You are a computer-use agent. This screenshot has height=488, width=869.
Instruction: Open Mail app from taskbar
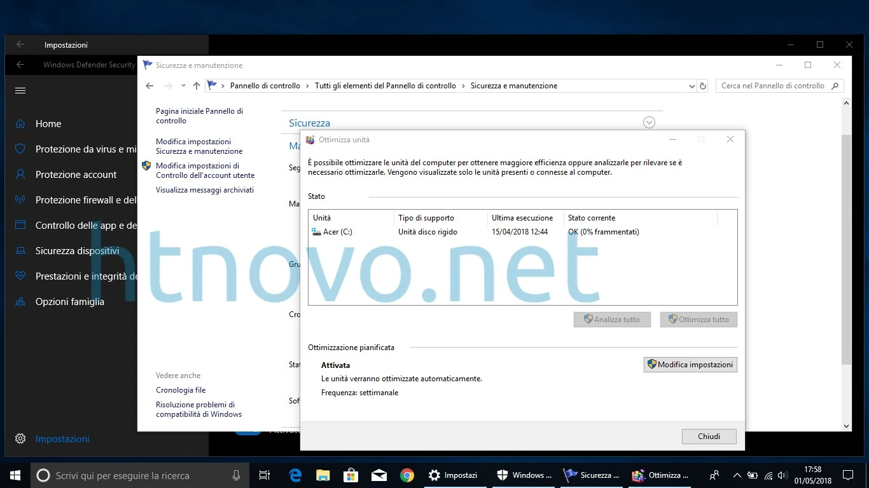[x=379, y=475]
